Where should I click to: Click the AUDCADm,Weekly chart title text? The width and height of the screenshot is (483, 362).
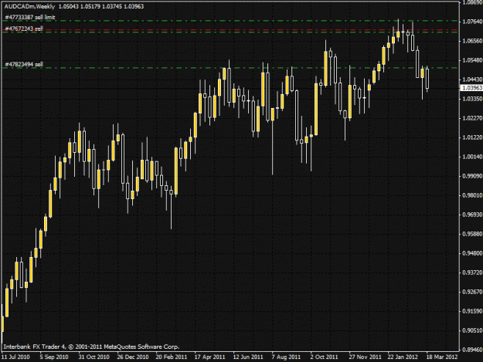tap(29, 6)
